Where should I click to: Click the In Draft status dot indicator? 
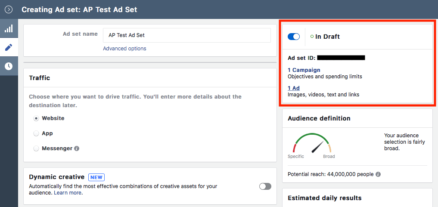pyautogui.click(x=312, y=37)
